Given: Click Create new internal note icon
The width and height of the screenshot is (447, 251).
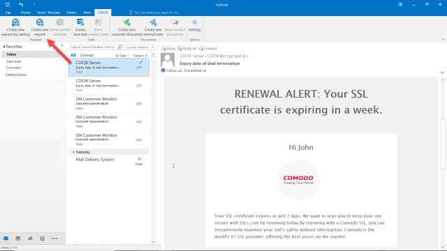Looking at the screenshot, I should click(x=153, y=22).
